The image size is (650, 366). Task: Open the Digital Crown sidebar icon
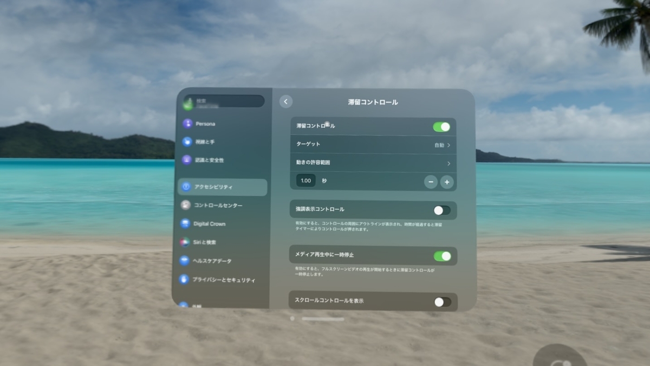coord(185,223)
